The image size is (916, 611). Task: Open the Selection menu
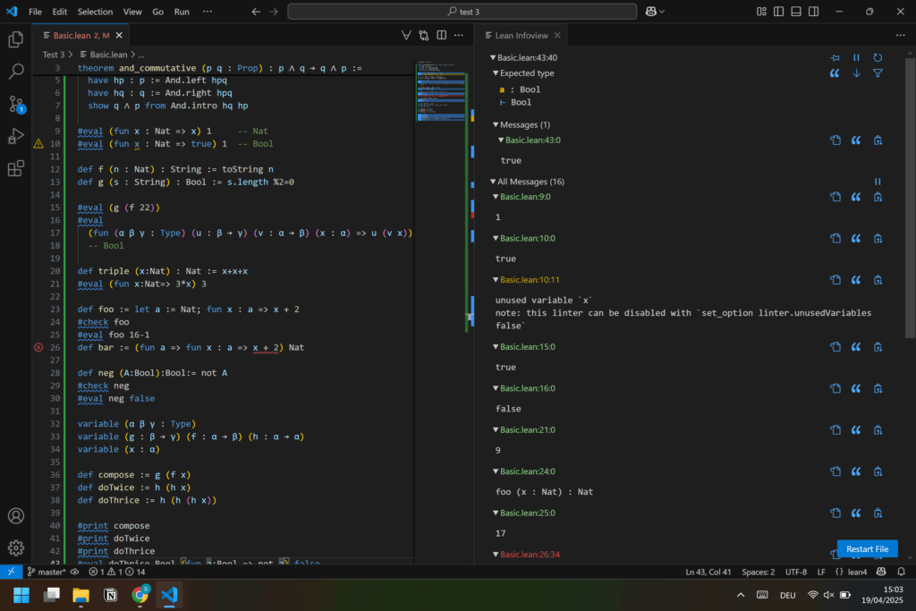(x=95, y=12)
